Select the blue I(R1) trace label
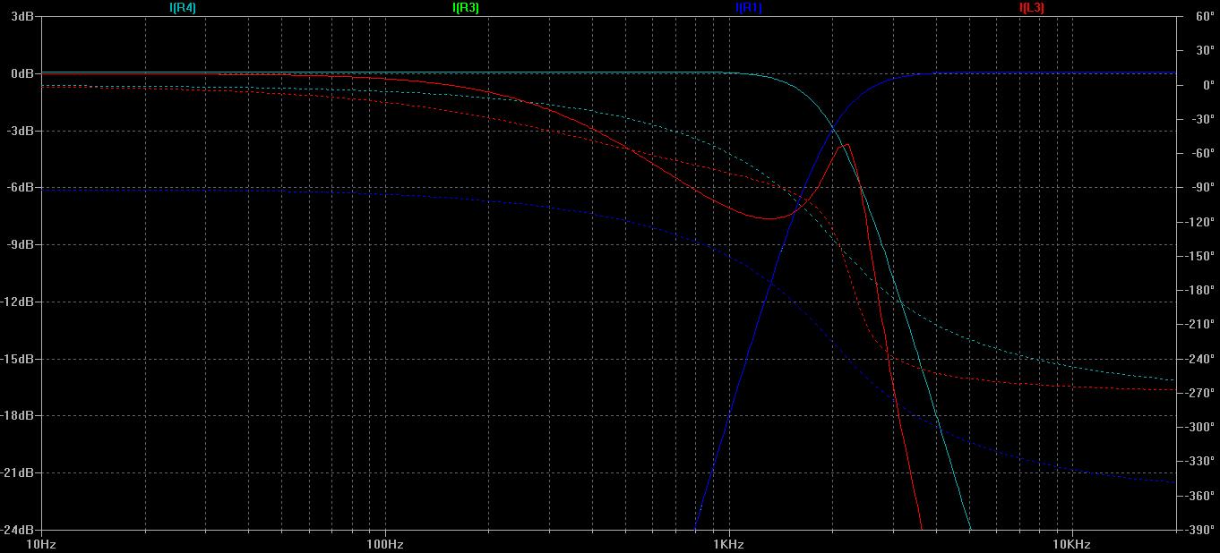Screen dimensions: 1220x553 [749, 8]
